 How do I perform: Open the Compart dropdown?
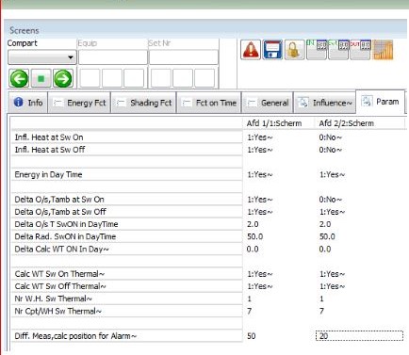(x=42, y=57)
